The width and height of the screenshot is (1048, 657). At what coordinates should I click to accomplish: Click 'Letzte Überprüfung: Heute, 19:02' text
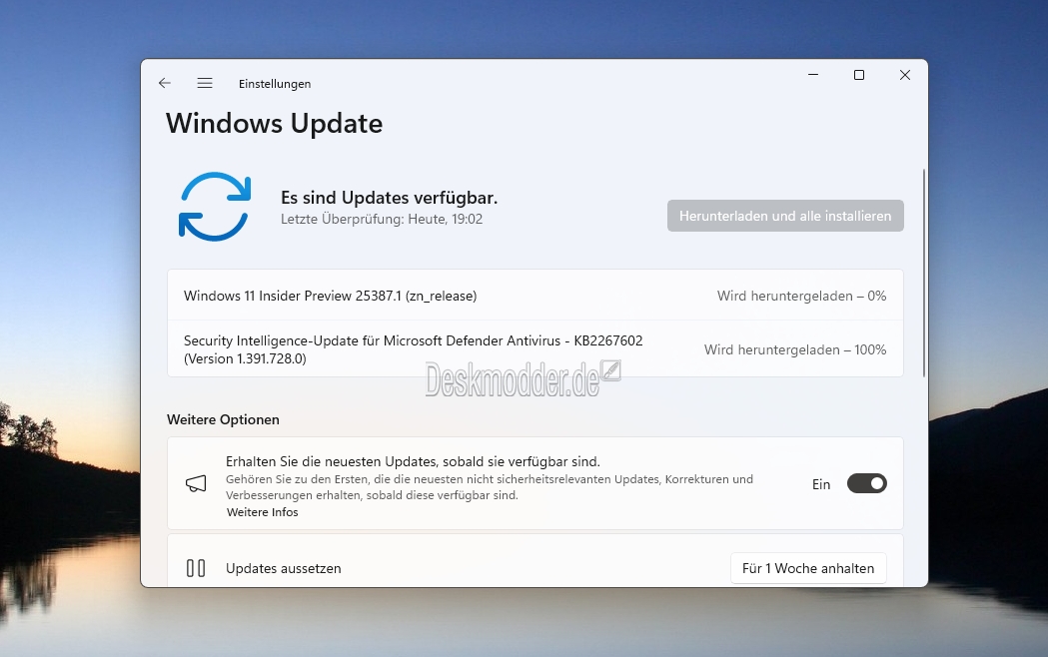click(382, 219)
